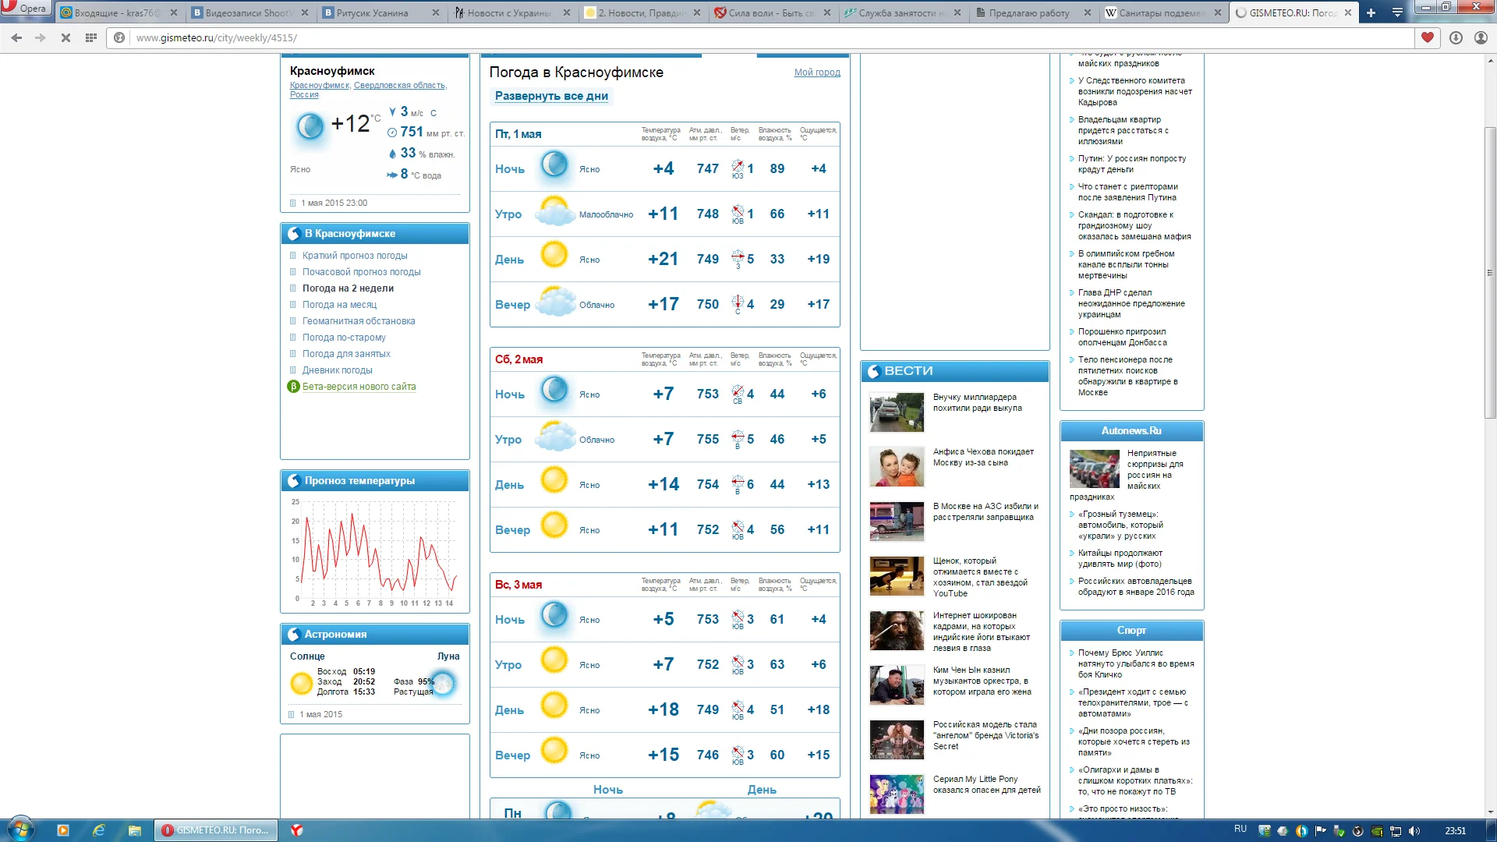Open the Opera main menu button
Screen dimensions: 1497x842
coord(25,9)
